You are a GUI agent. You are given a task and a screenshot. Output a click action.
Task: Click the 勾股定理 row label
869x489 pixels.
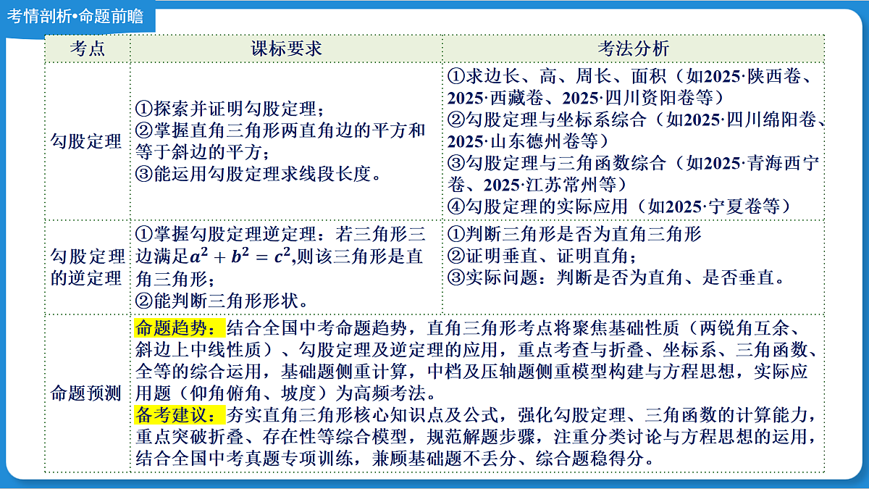[88, 141]
